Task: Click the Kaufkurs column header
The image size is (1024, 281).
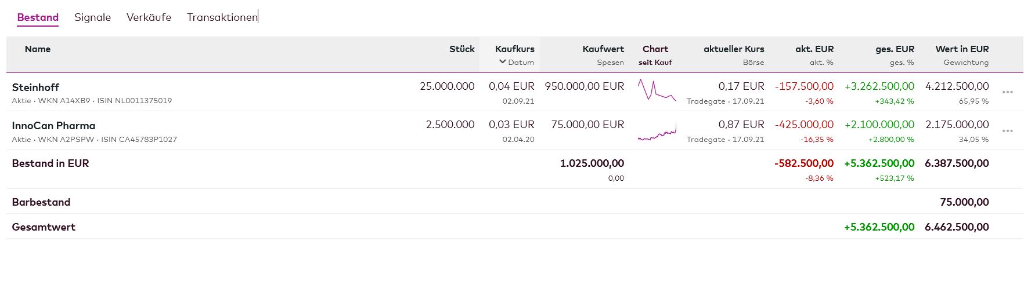Action: coord(514,49)
